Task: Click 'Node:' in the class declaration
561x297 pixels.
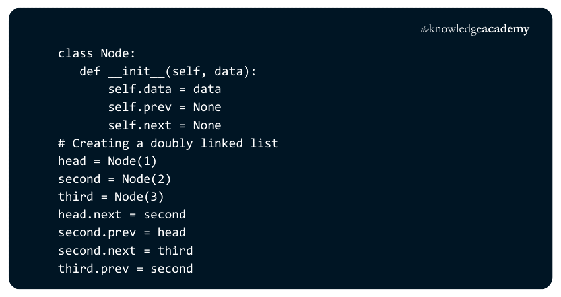Action: [x=118, y=53]
